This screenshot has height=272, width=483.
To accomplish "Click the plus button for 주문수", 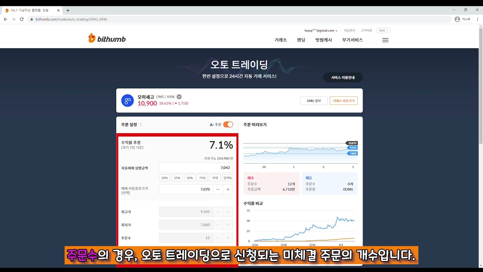I will point(228,238).
